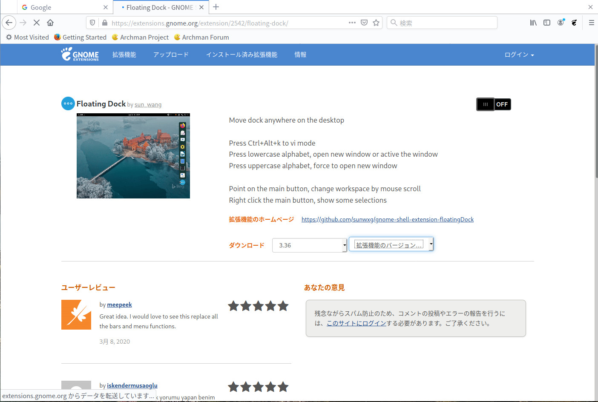
Task: Click the padlock site security icon
Action: [104, 23]
